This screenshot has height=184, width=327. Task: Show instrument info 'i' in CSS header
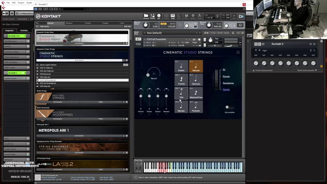[199, 39]
